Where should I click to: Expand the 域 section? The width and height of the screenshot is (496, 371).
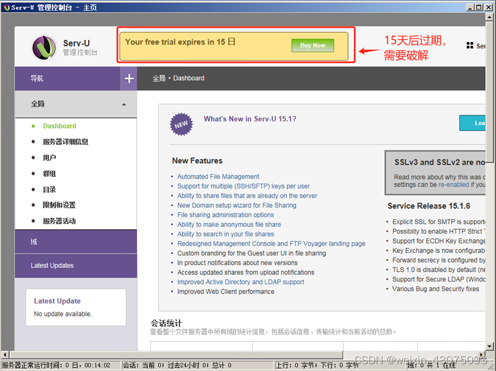pyautogui.click(x=76, y=242)
